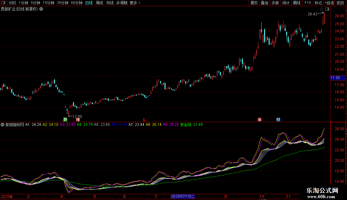
Task: Click 标记 mark button
Action: (318, 3)
